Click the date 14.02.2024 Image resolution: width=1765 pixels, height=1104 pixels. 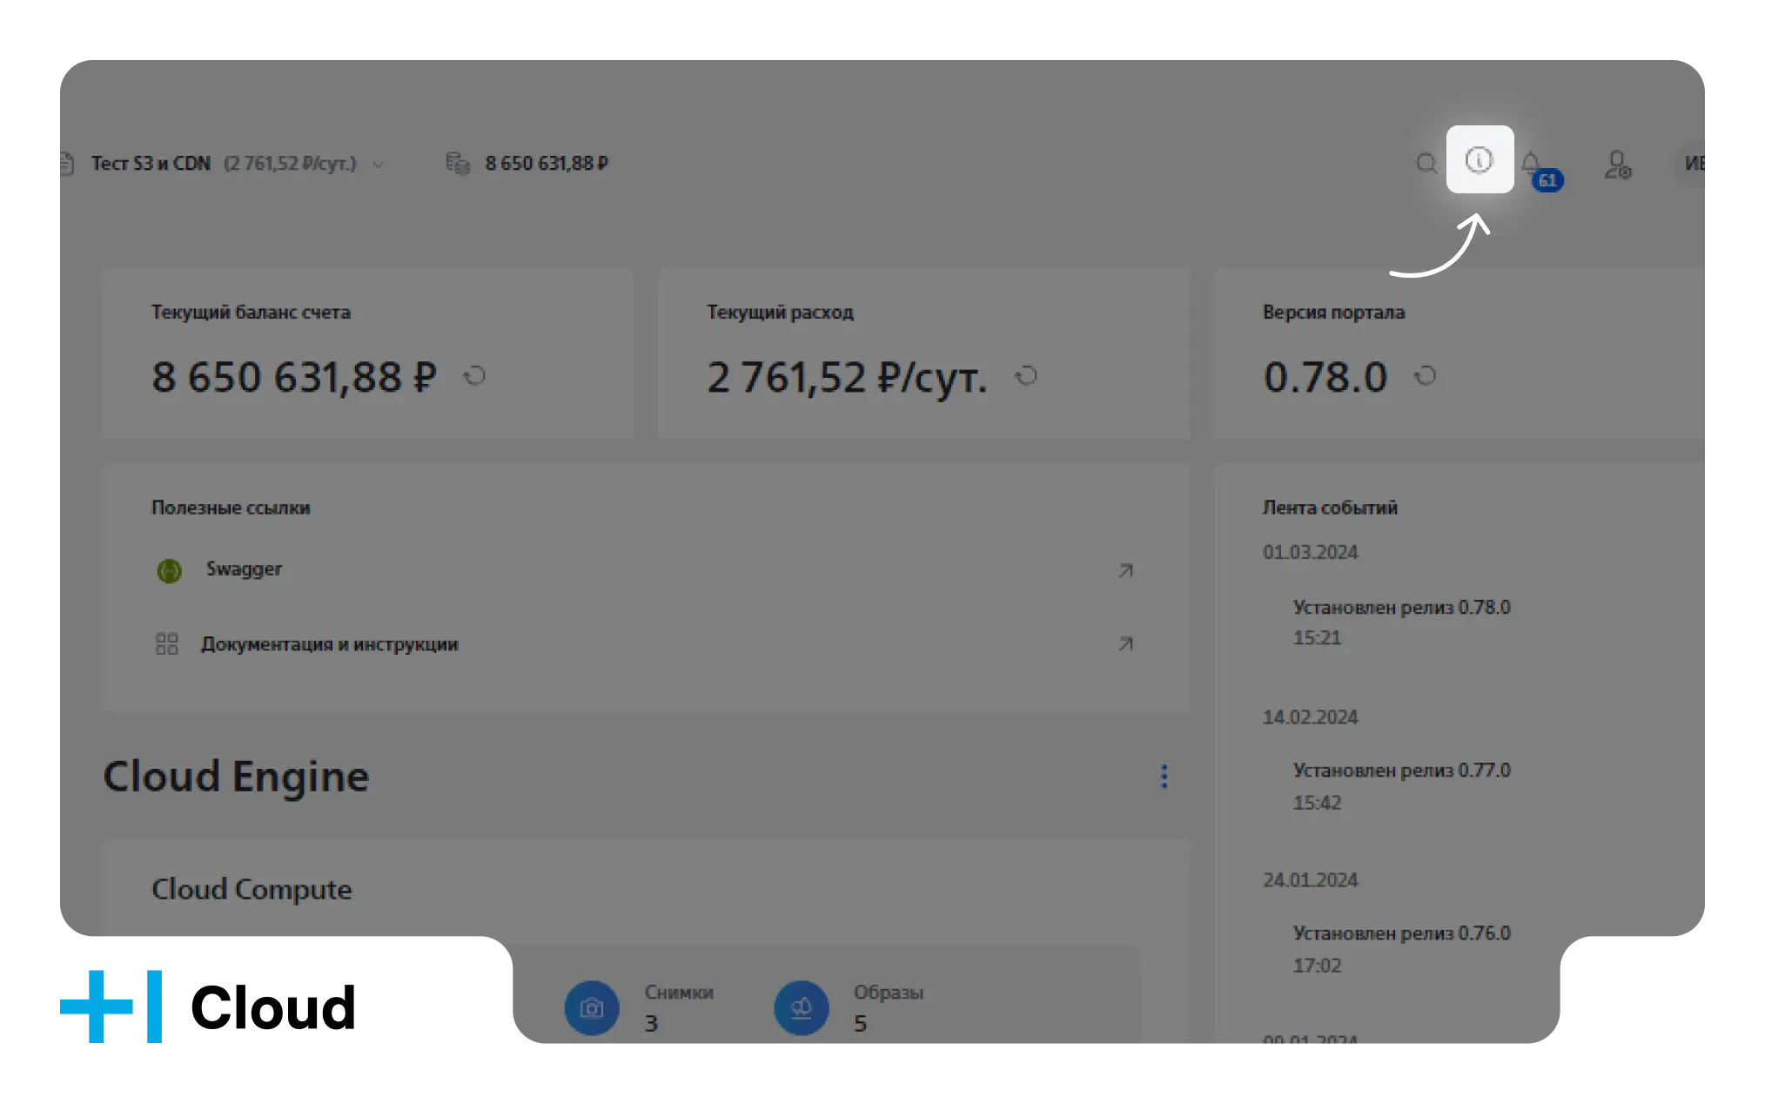(1310, 717)
